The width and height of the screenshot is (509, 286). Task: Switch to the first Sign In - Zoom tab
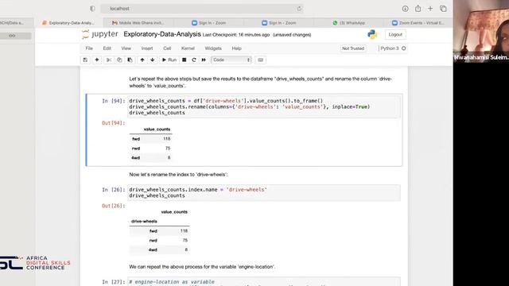[x=208, y=23]
